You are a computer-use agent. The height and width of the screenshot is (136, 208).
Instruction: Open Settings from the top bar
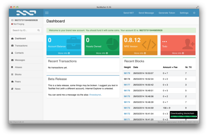[184, 13]
